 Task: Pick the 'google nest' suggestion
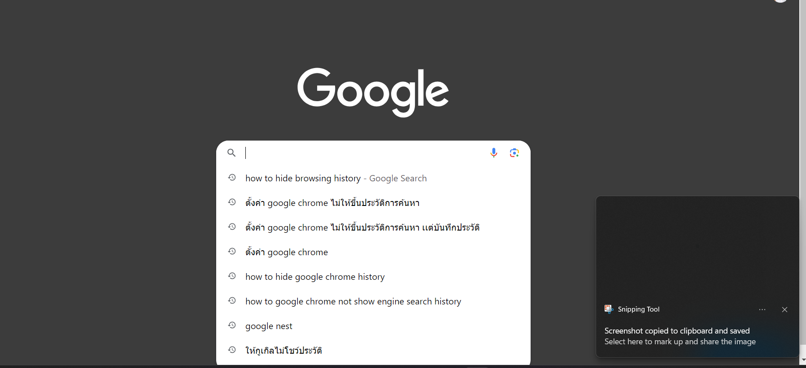[373, 326]
